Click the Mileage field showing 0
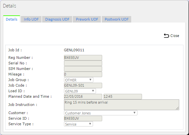The image size is (189, 135). tap(83, 75)
